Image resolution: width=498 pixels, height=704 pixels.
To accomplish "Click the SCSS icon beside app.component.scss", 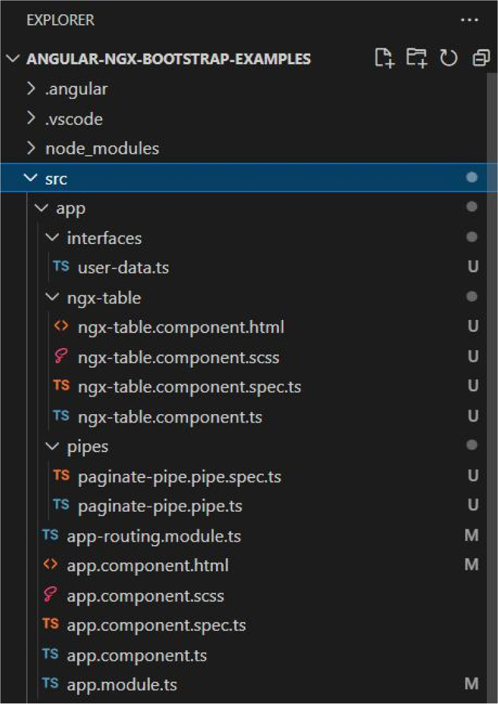I will point(50,595).
